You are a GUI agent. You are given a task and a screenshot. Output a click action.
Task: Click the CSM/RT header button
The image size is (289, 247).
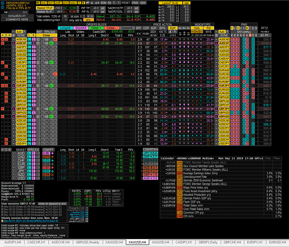coord(48,150)
